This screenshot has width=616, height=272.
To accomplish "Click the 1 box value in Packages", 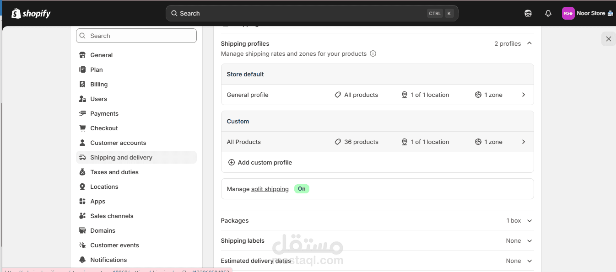I will coord(514,220).
